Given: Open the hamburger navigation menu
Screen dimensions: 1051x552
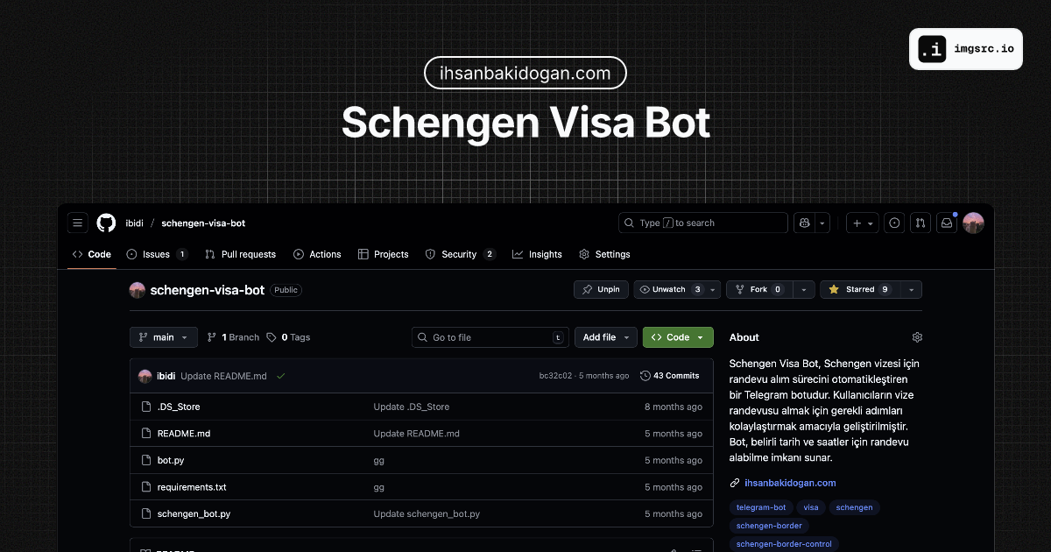Looking at the screenshot, I should point(78,223).
